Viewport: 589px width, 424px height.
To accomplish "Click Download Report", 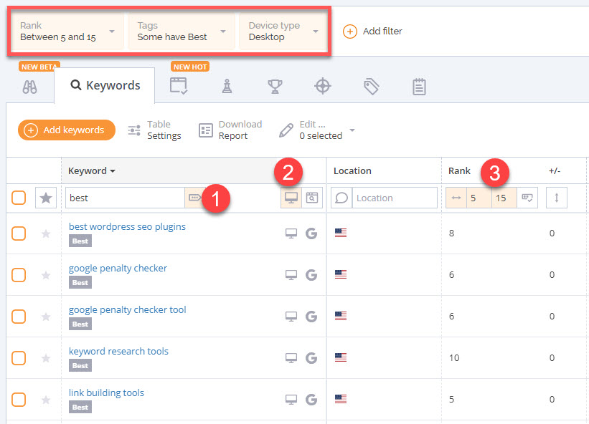I will tap(231, 130).
